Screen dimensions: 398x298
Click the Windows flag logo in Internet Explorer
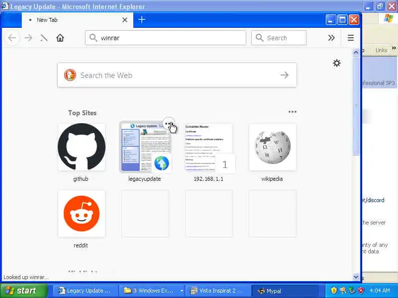(389, 18)
